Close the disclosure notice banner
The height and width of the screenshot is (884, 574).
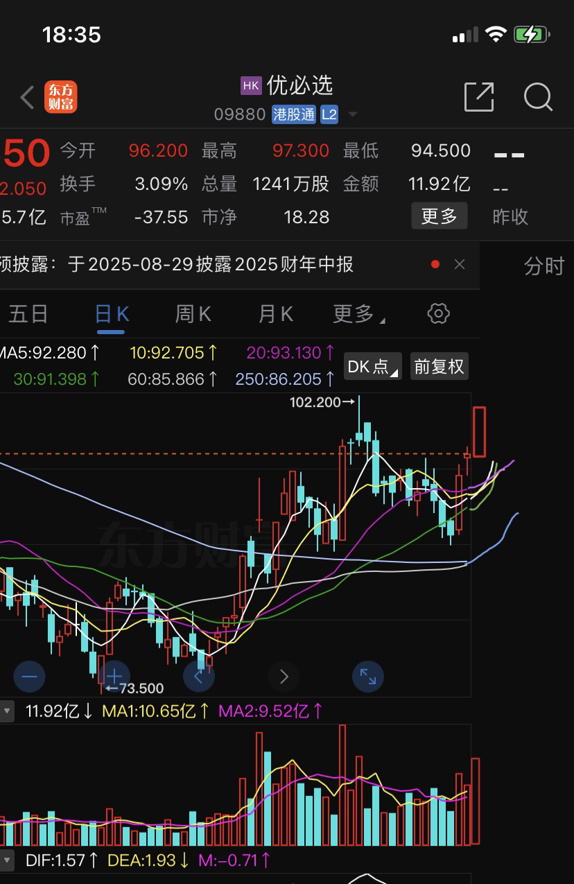[x=459, y=264]
